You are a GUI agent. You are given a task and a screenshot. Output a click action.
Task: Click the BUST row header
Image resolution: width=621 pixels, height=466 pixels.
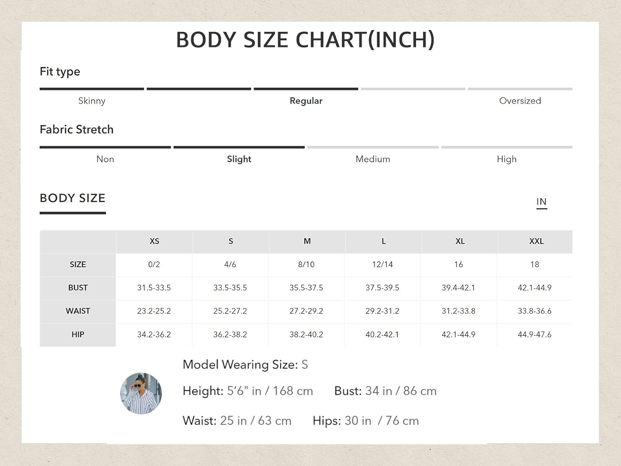[x=78, y=288]
